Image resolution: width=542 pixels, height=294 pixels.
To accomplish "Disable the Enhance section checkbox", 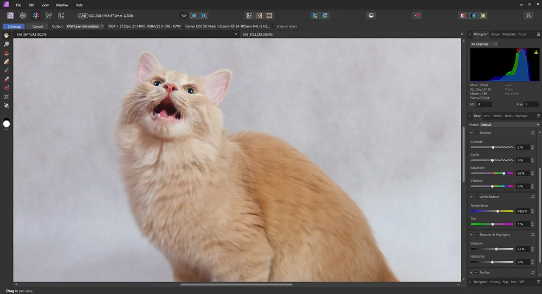I will (x=476, y=133).
